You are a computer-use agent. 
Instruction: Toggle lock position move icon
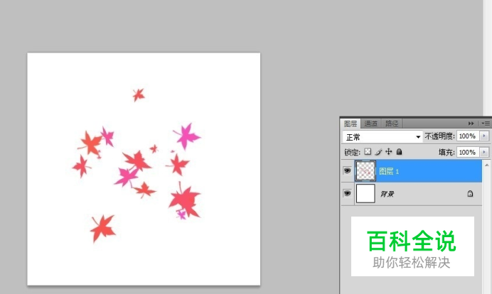pyautogui.click(x=389, y=152)
